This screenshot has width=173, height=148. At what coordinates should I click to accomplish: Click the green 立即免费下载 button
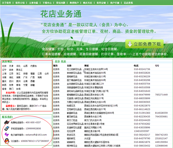(144, 44)
